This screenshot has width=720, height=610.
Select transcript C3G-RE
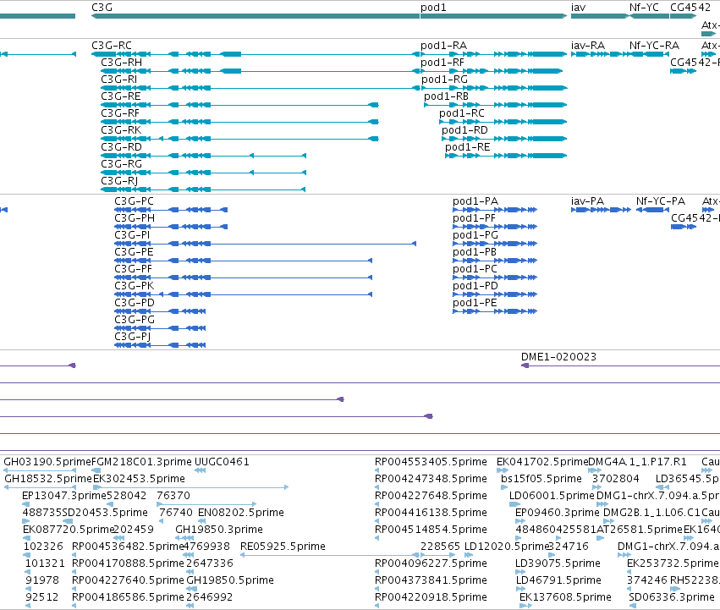pos(121,96)
